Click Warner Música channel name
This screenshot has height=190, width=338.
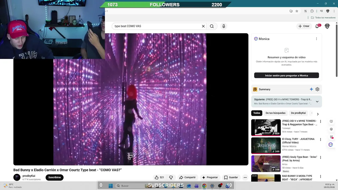pos(289,146)
